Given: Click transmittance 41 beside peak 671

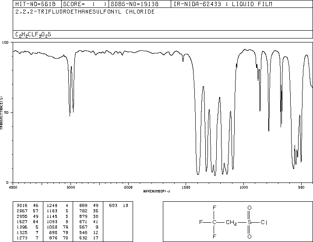Looking at the screenshot, I should [x=95, y=221].
